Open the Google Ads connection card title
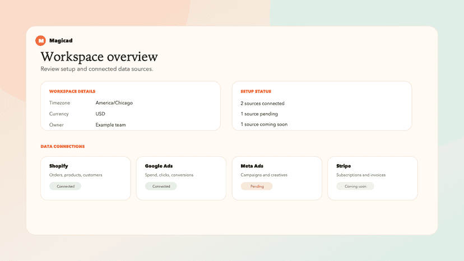Screen dimensions: 464x261 point(159,166)
